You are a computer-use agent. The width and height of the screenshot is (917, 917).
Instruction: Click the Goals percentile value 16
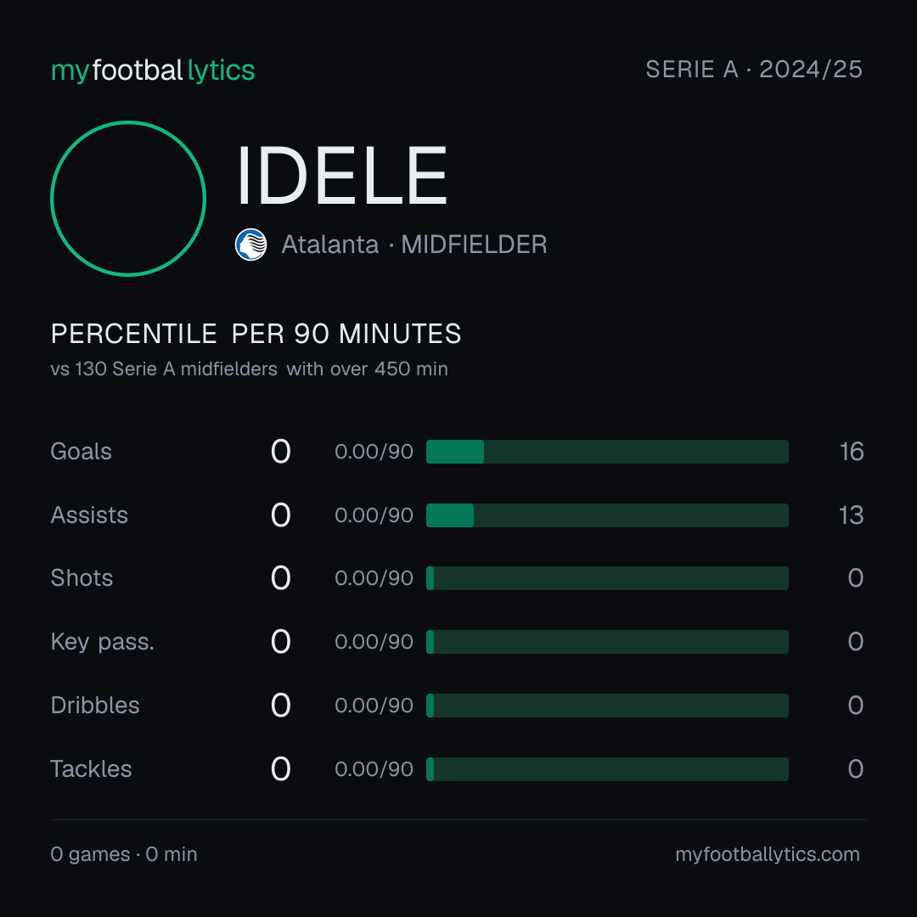(852, 452)
